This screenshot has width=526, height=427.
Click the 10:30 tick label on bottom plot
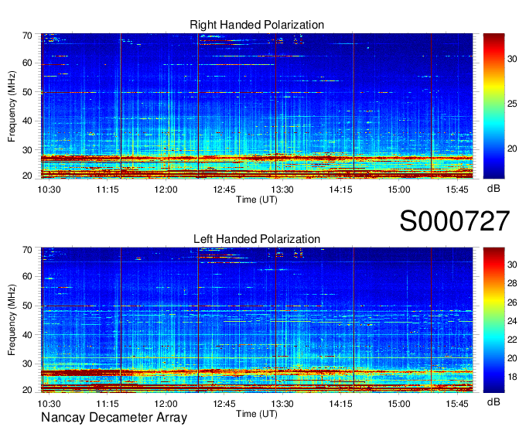coord(49,404)
